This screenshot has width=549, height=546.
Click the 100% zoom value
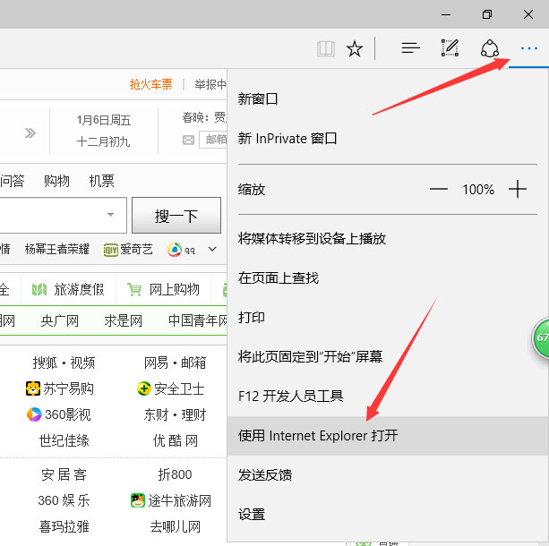click(x=478, y=190)
